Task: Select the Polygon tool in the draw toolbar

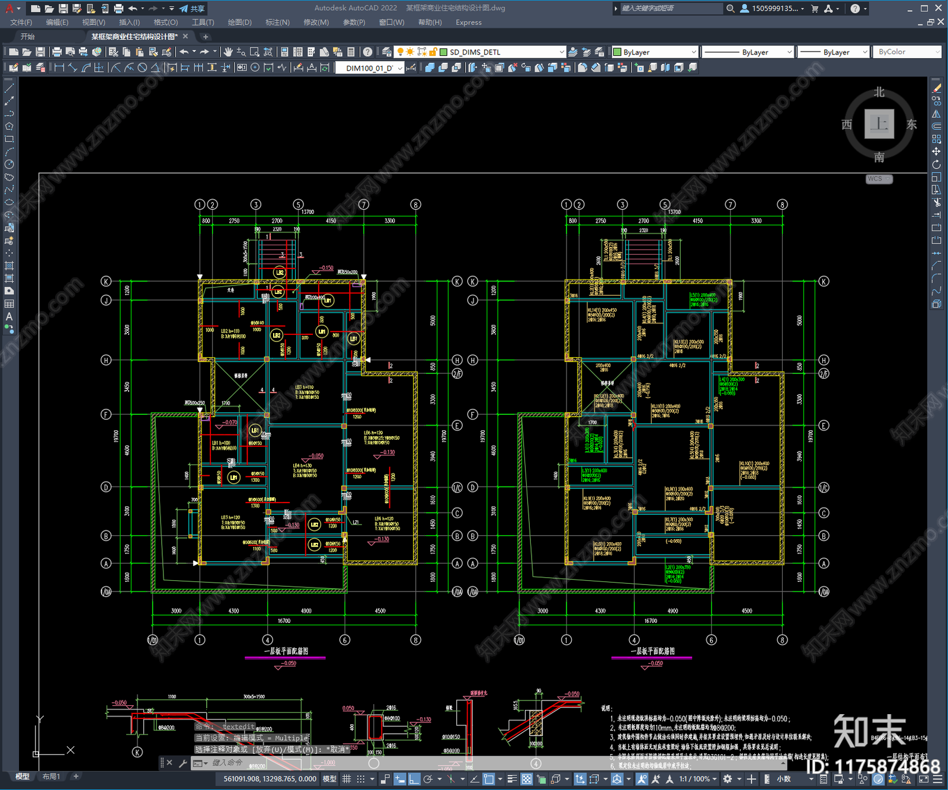Action: pos(9,126)
